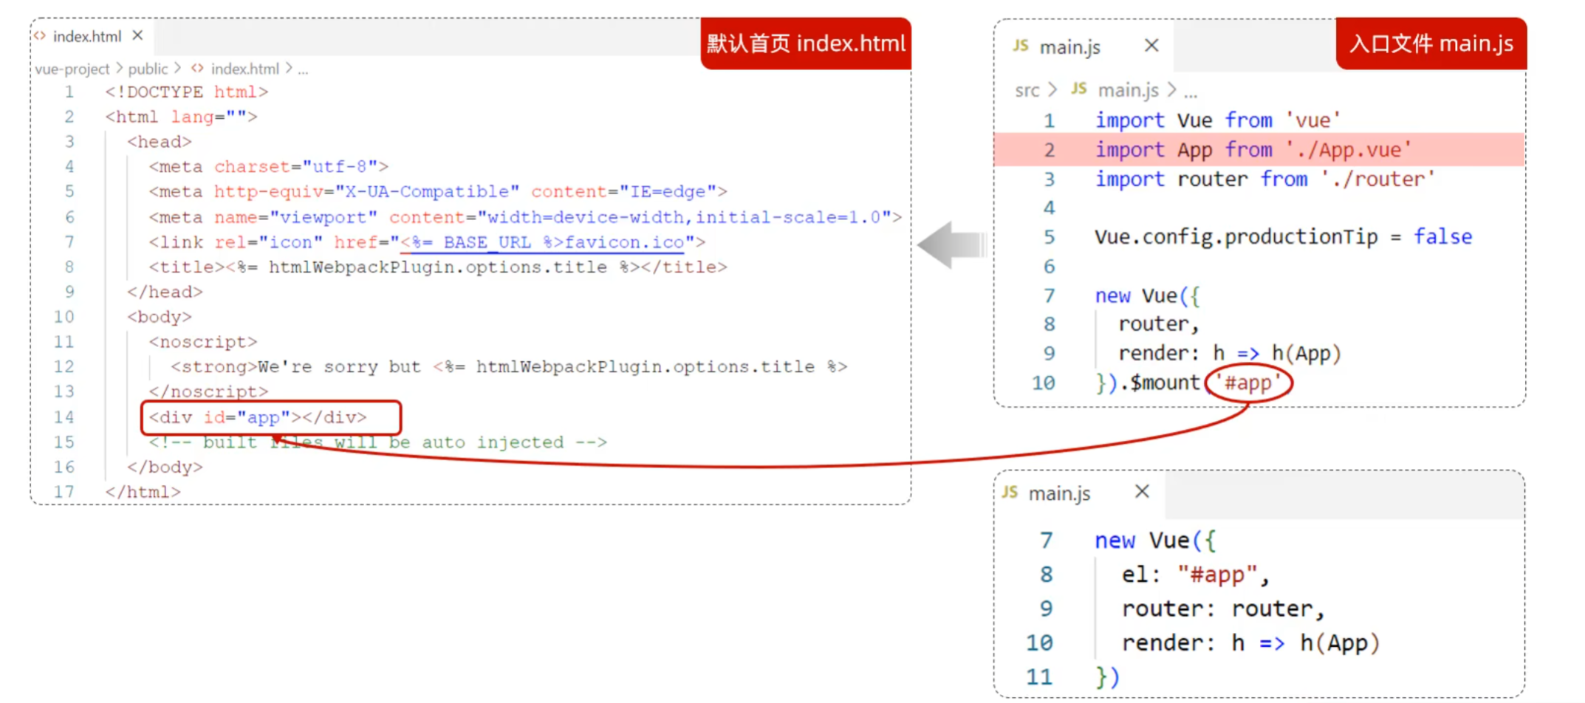
Task: Click the }).$mount('#app') line
Action: coord(1193,383)
